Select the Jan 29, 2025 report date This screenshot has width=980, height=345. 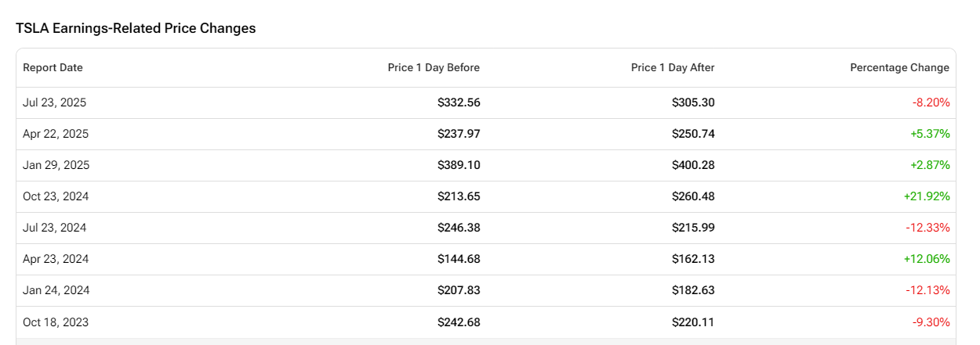pyautogui.click(x=56, y=165)
